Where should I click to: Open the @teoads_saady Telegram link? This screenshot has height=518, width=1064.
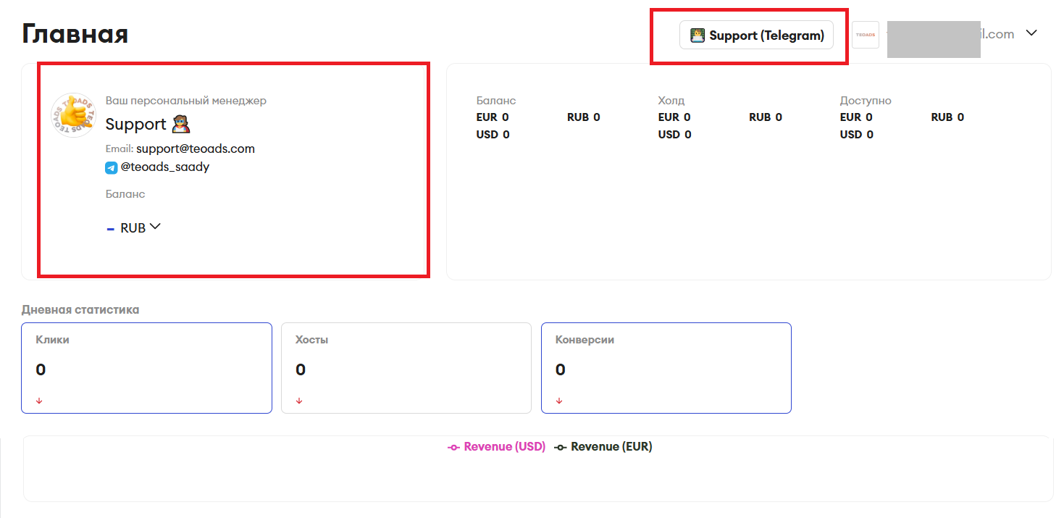(x=164, y=167)
